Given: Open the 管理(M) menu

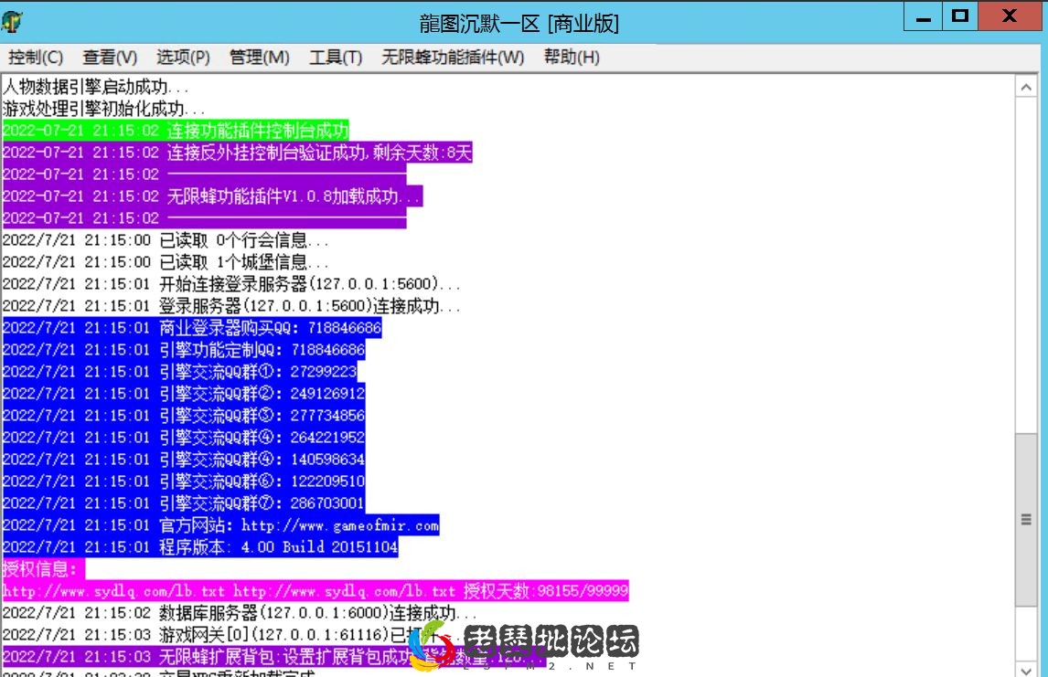Looking at the screenshot, I should click(x=259, y=58).
